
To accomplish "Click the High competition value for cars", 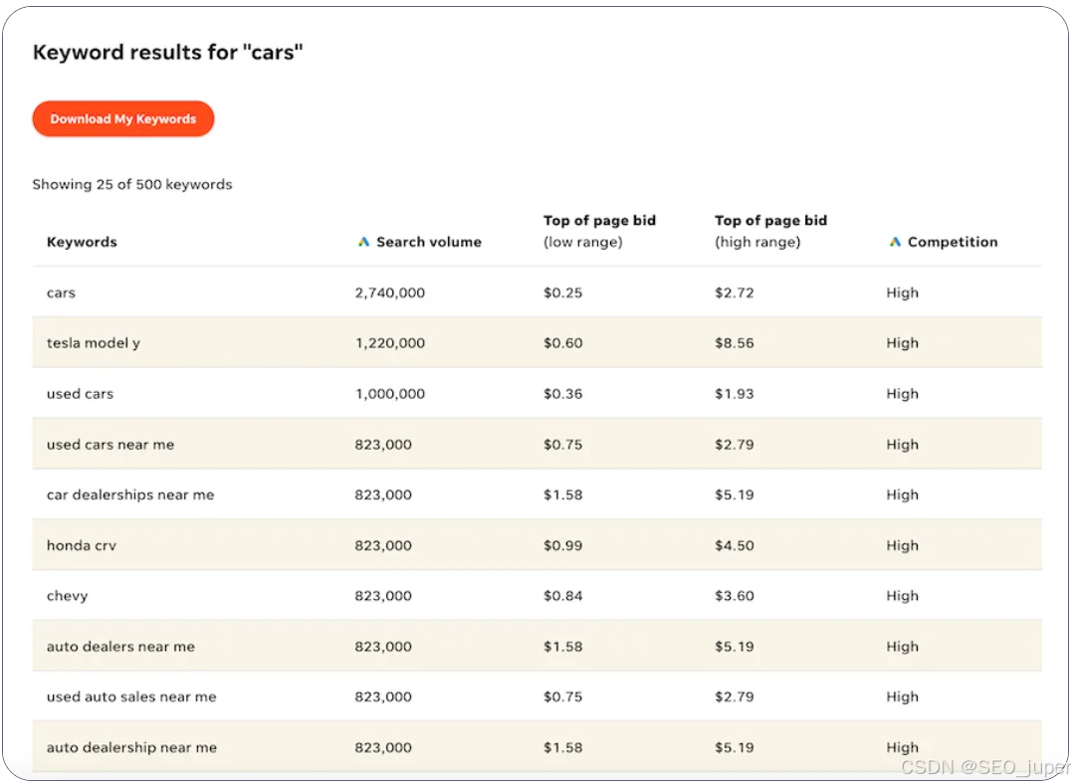I will click(x=902, y=293).
